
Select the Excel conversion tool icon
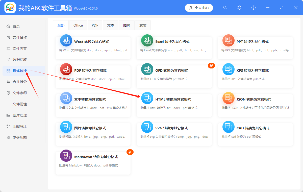(147, 40)
